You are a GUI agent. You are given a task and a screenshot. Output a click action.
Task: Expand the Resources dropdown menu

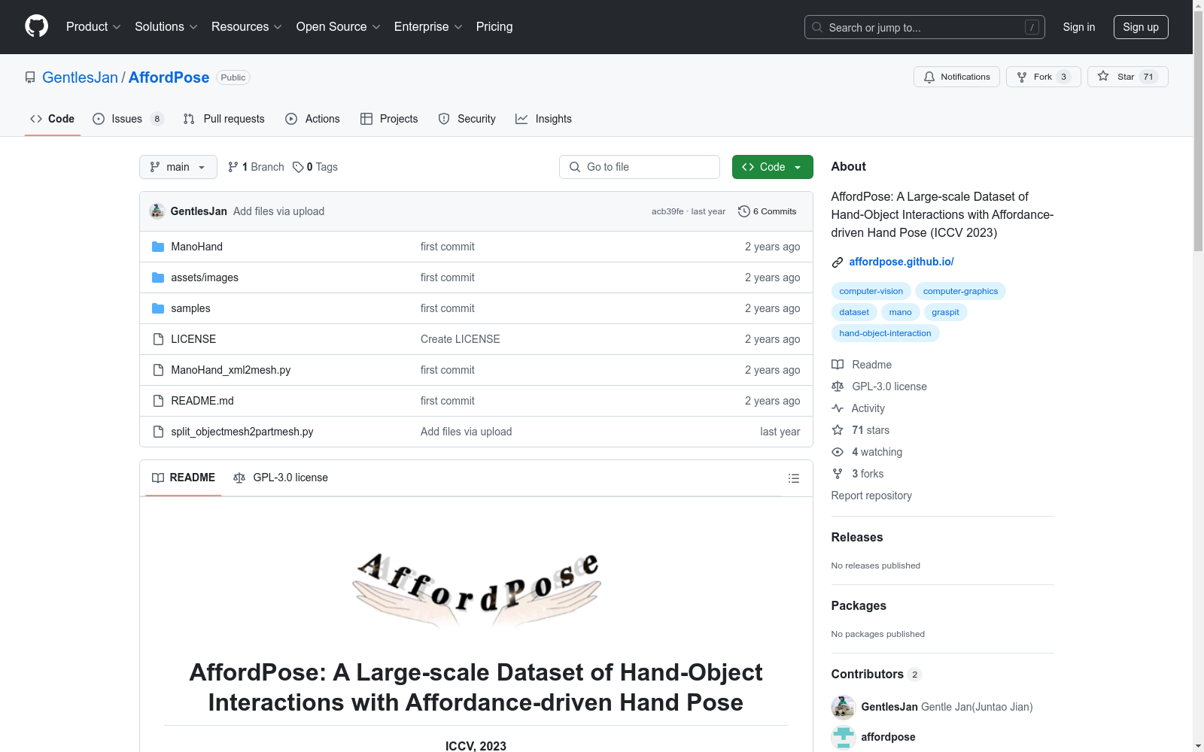247,27
